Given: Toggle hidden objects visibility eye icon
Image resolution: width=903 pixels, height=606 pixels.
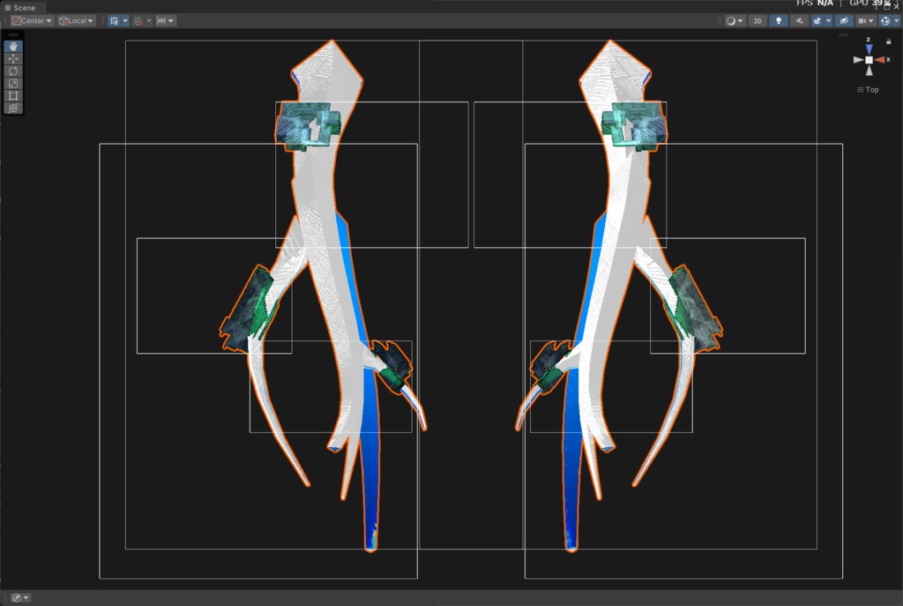Looking at the screenshot, I should (844, 21).
